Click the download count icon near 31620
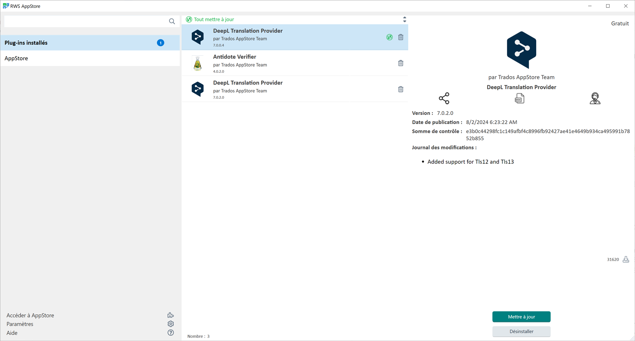 coord(626,259)
